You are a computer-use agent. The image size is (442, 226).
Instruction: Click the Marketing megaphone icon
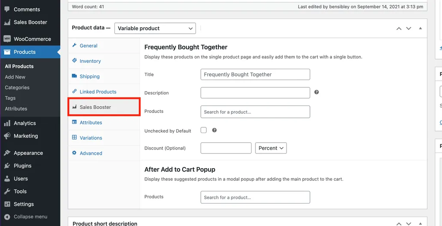(7, 136)
